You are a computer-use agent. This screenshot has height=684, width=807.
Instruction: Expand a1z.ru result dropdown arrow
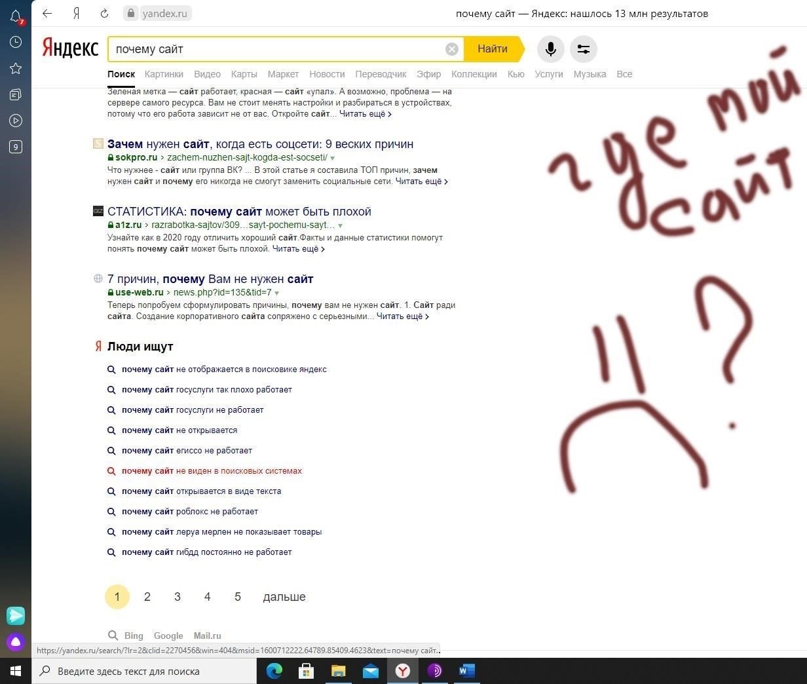click(340, 225)
